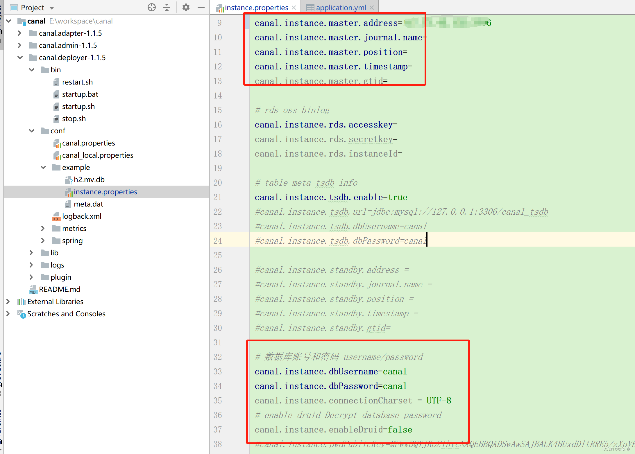Screen dimensions: 635x454
Task: Place cursor on canal.instance.master.address line
Action: pos(373,23)
